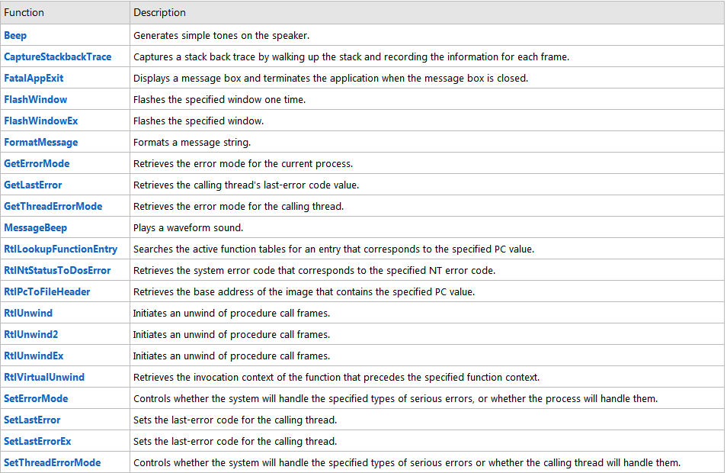The height and width of the screenshot is (473, 727).
Task: Go to the GetLastError function
Action: point(33,185)
